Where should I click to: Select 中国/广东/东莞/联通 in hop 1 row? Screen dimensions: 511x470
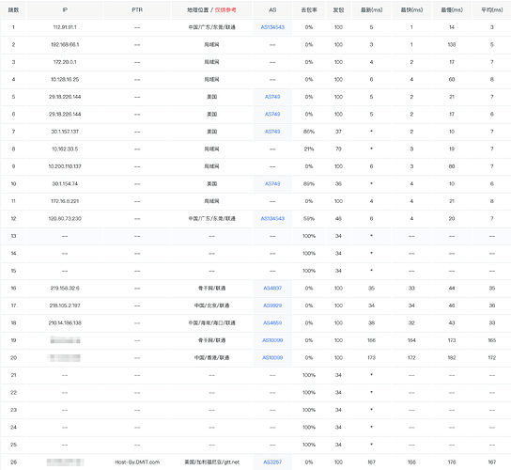[x=212, y=27]
